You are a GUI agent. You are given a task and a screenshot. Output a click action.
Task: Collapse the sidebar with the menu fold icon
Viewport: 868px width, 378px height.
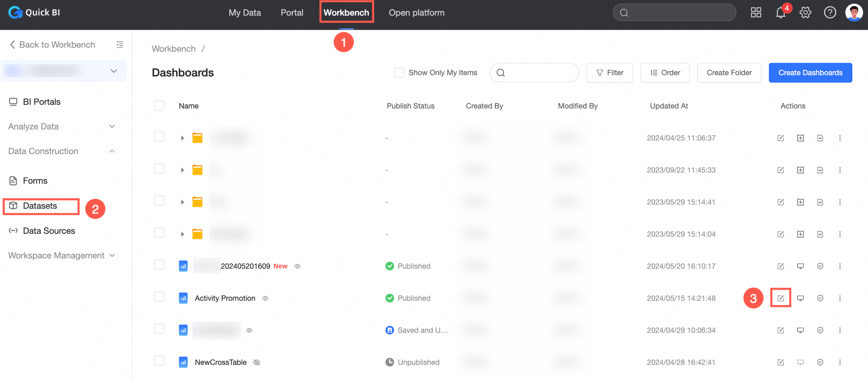coord(120,44)
